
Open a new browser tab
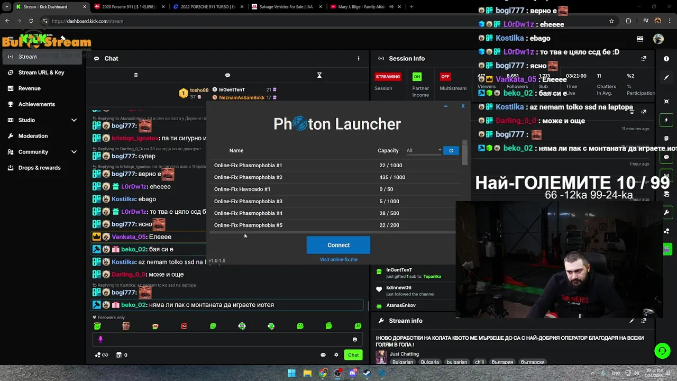tap(411, 7)
